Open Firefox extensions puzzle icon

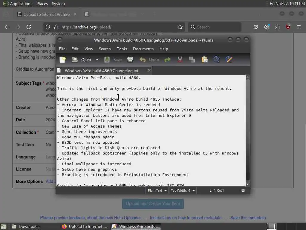click(x=277, y=27)
